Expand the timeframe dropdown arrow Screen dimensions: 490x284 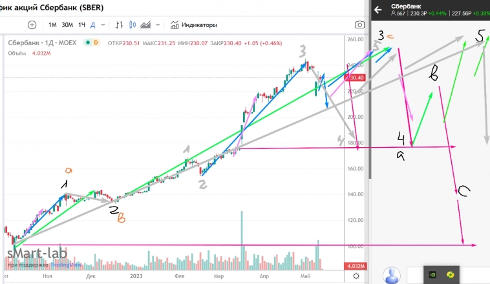click(x=103, y=25)
